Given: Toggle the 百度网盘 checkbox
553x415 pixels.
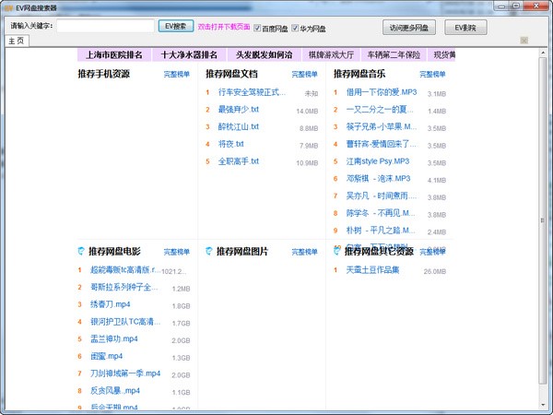Looking at the screenshot, I should pyautogui.click(x=257, y=28).
